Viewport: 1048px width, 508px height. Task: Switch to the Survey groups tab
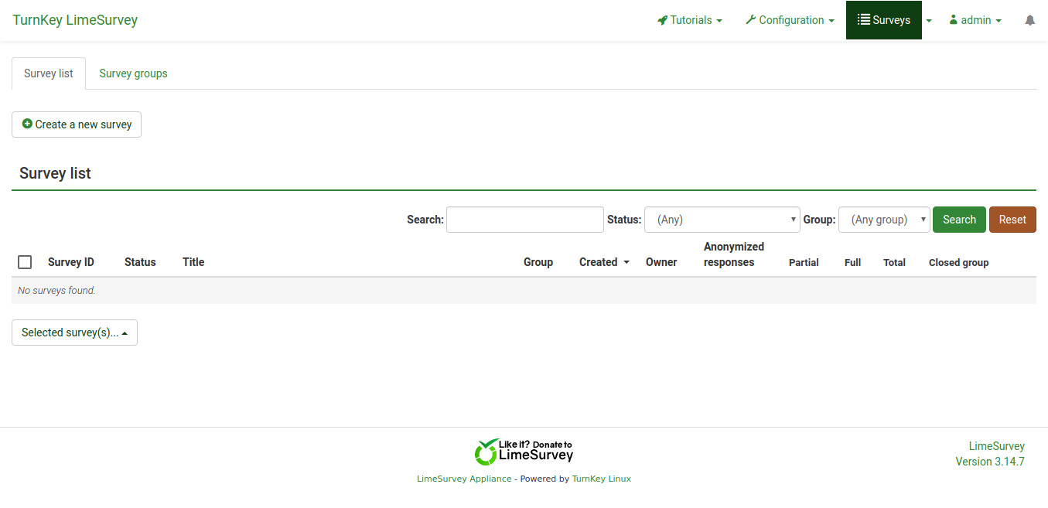133,73
